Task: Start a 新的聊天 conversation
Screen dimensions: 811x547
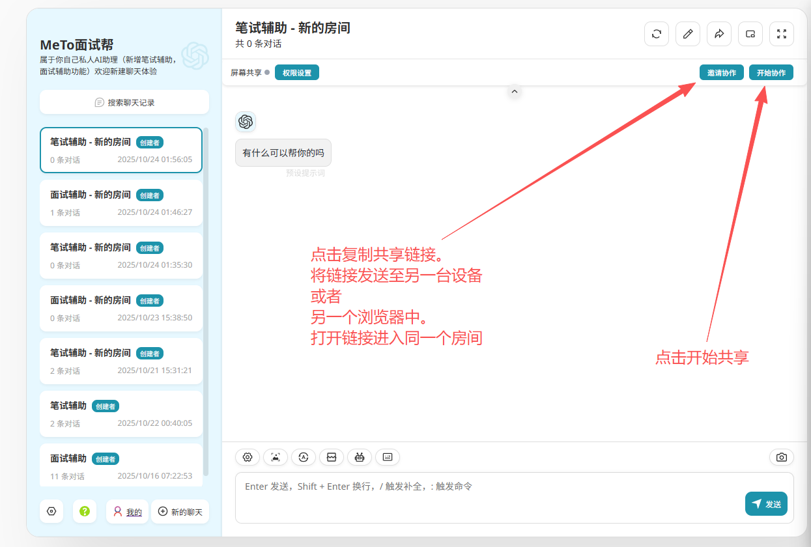Action: 180,512
